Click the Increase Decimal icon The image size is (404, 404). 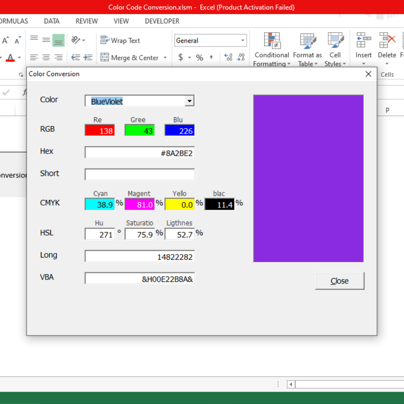(x=228, y=57)
